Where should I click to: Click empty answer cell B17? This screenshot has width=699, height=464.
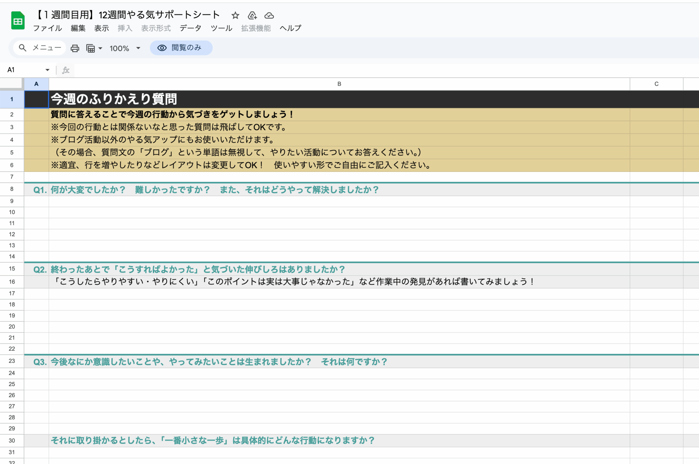click(x=339, y=294)
